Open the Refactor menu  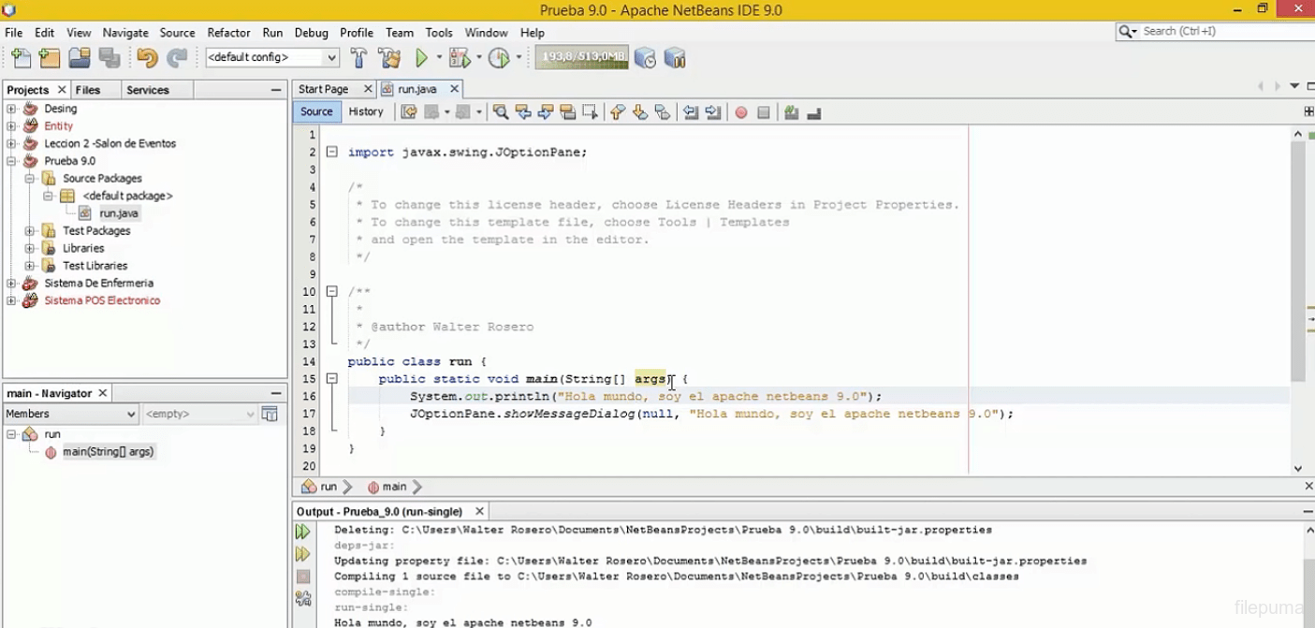(x=228, y=32)
